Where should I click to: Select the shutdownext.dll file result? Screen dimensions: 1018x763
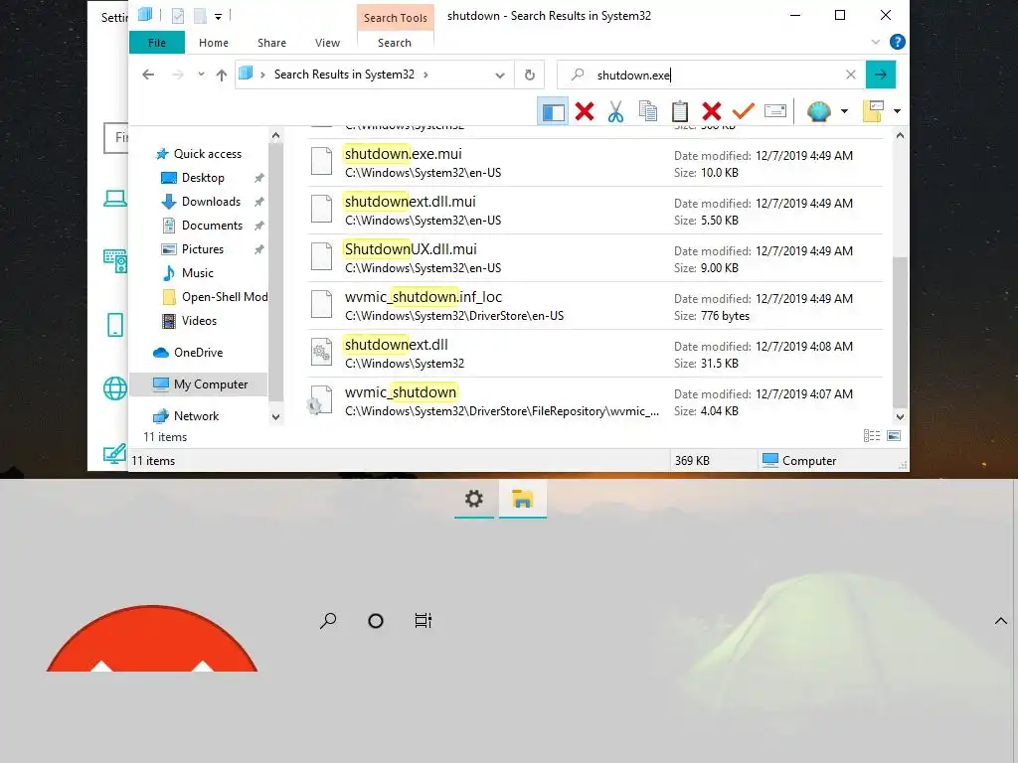pos(595,354)
